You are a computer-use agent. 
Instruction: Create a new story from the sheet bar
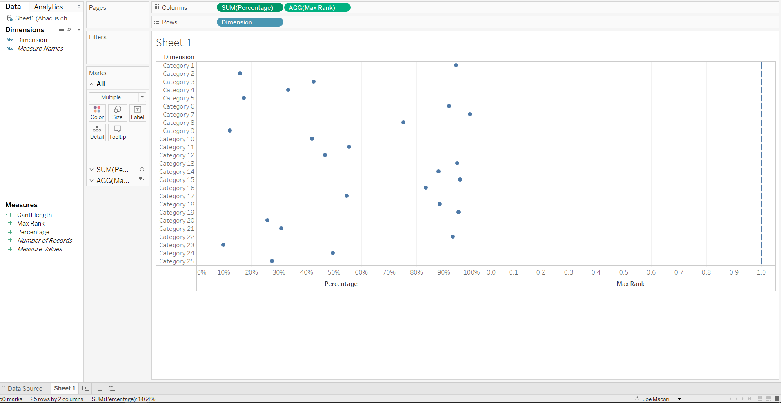(x=111, y=388)
